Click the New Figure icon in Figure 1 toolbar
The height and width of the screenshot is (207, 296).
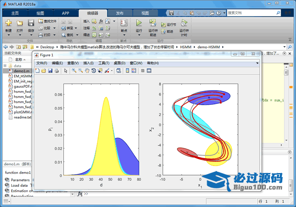(37, 70)
